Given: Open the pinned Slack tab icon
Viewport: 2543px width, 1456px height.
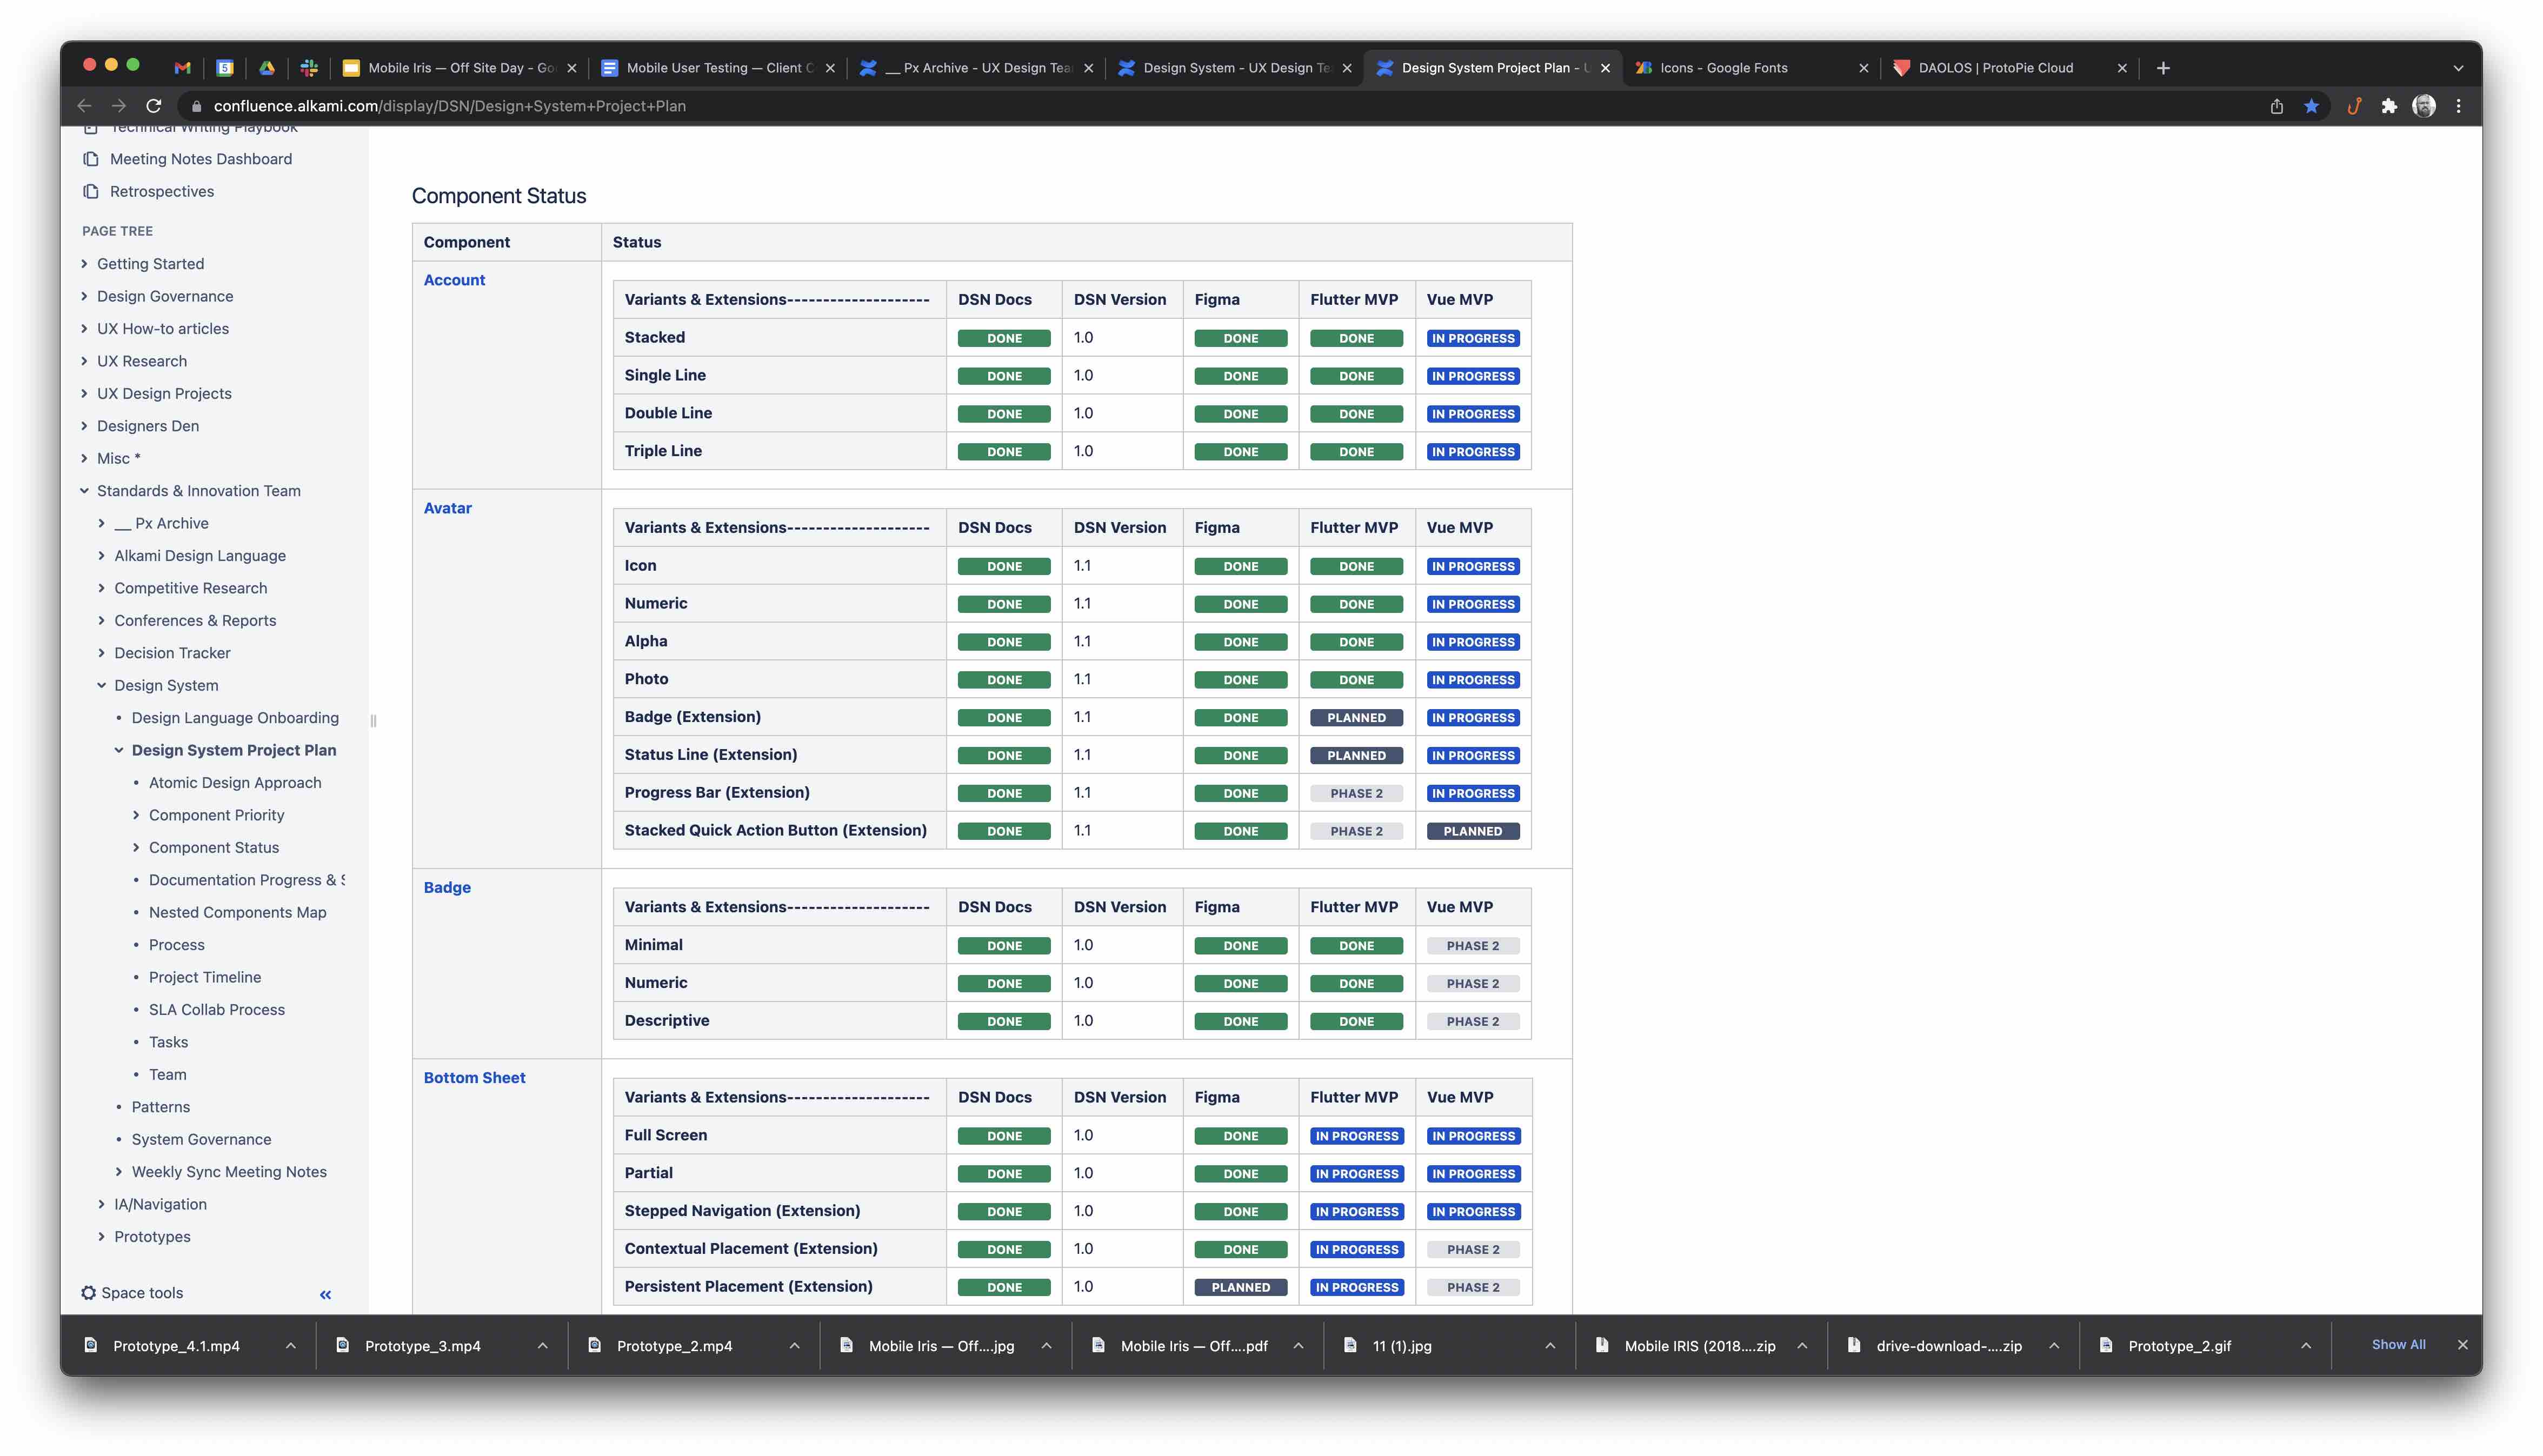Looking at the screenshot, I should click(309, 68).
